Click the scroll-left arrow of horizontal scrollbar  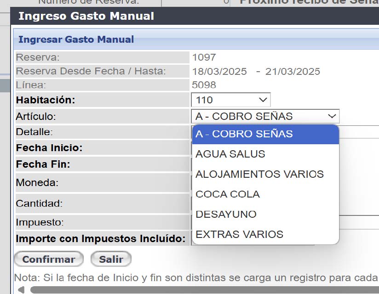tap(20, 290)
